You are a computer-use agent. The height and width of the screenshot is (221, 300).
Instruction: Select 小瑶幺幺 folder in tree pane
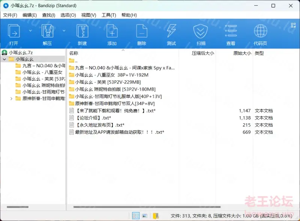[24, 59]
